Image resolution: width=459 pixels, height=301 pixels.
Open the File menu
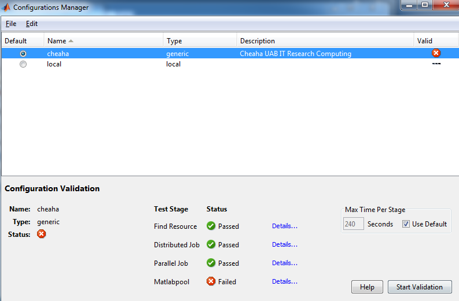pyautogui.click(x=11, y=24)
